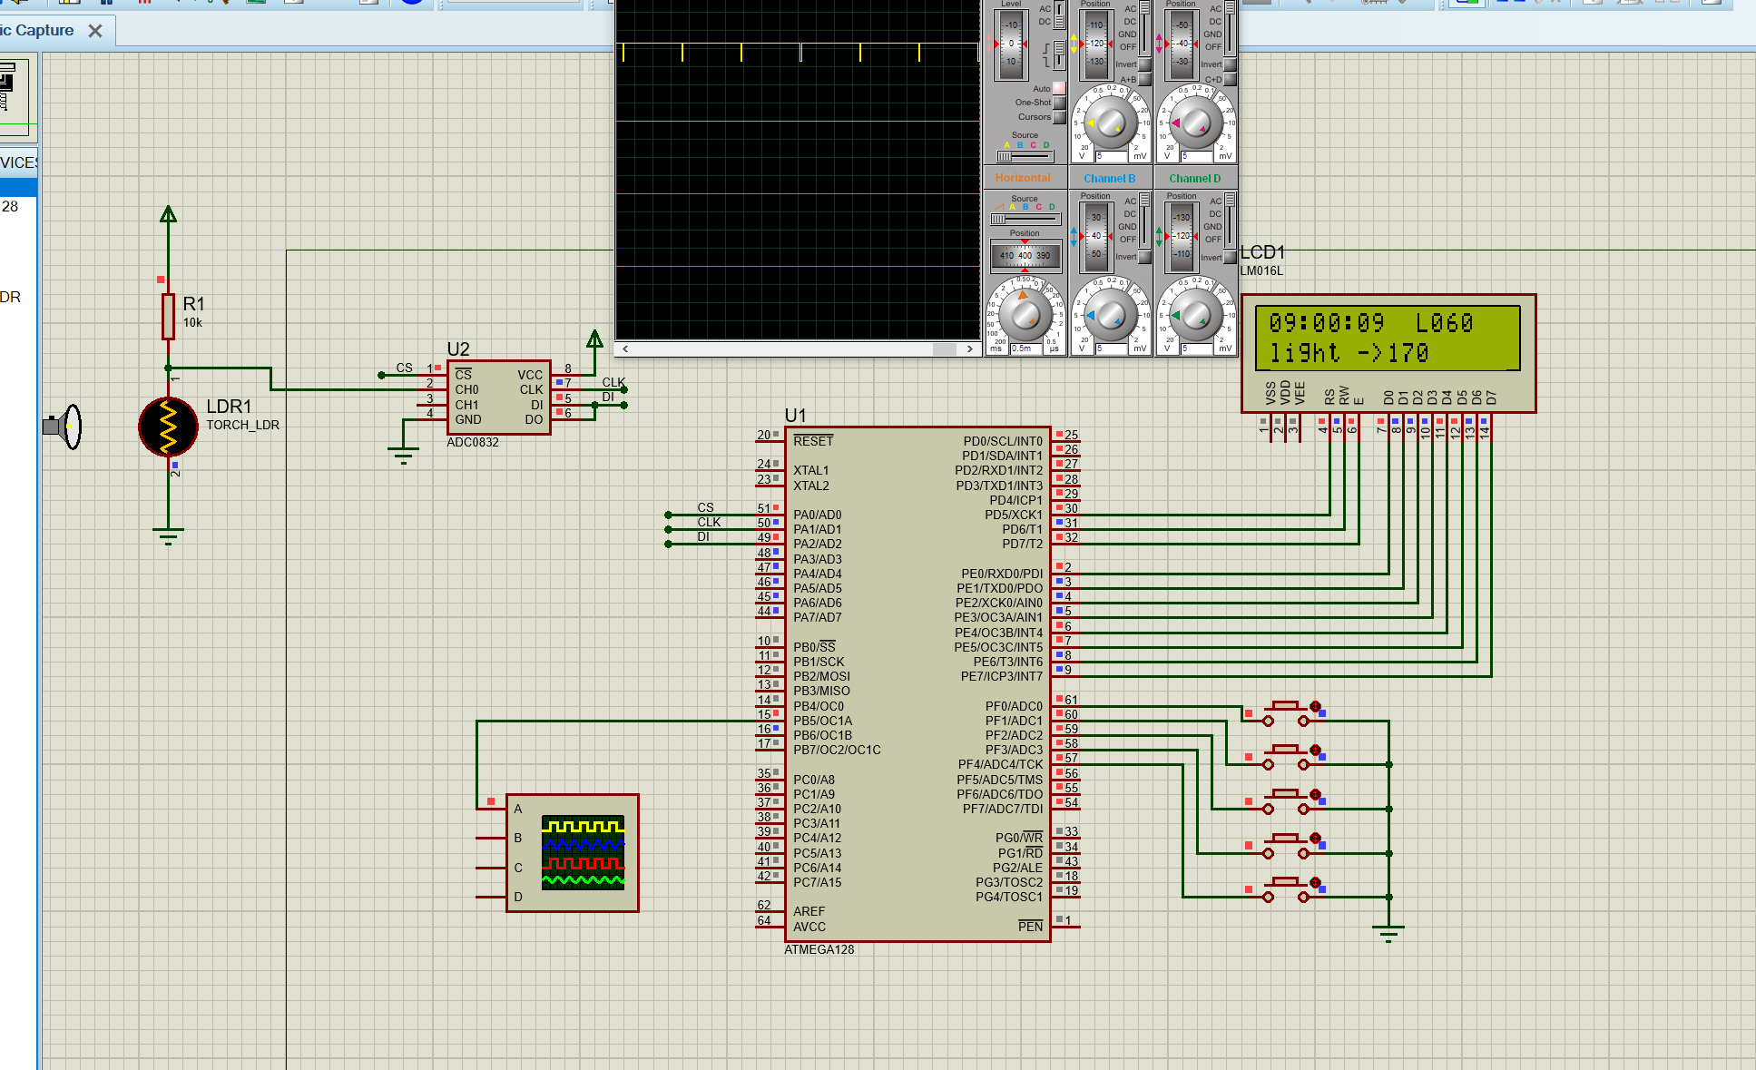Click the 'LM016L' label under LCD1
1756x1070 pixels.
1261,270
